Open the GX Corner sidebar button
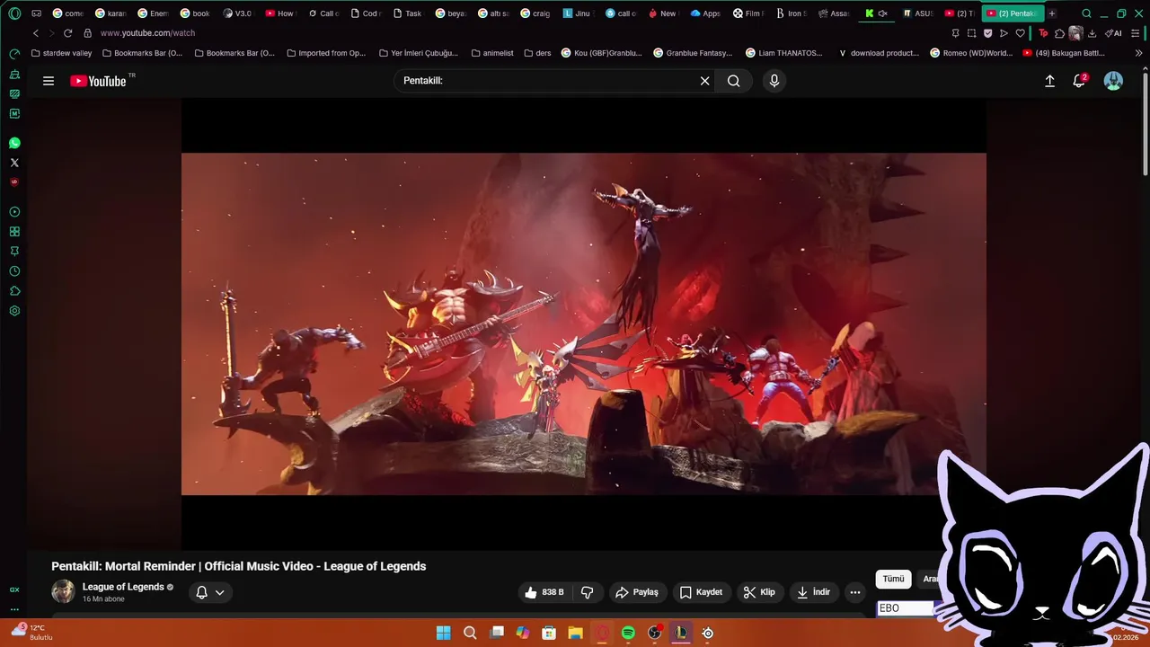This screenshot has width=1150, height=647. tap(14, 589)
